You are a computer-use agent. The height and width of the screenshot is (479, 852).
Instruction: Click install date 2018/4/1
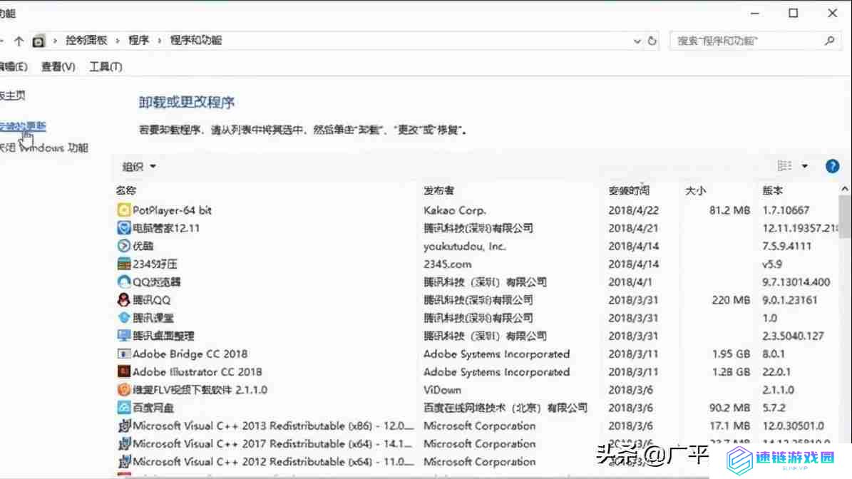pyautogui.click(x=630, y=282)
